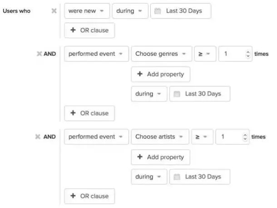Image resolution: width=277 pixels, height=208 pixels.
Task: Delete the Choose genres AND condition
Action: pos(39,54)
